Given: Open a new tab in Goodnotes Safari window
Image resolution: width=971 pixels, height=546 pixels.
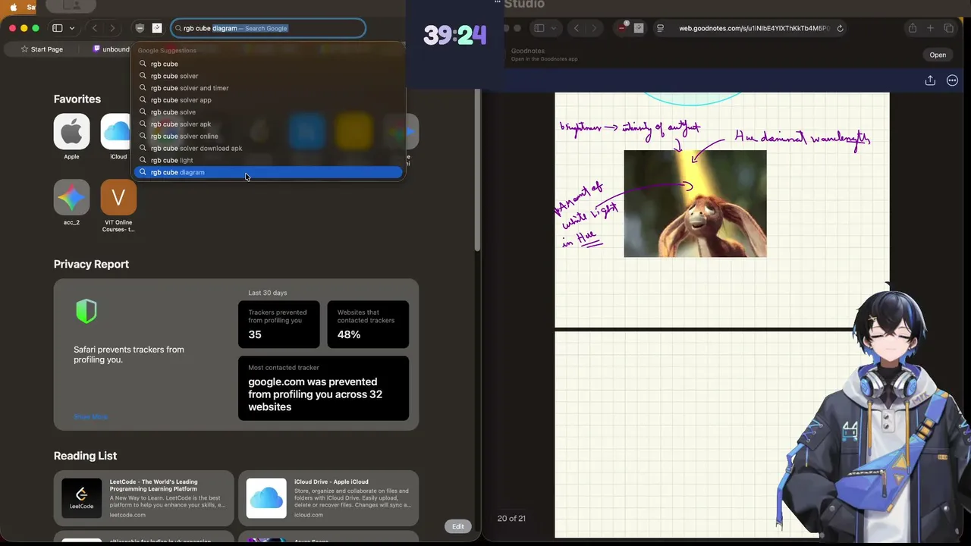Looking at the screenshot, I should tap(931, 28).
